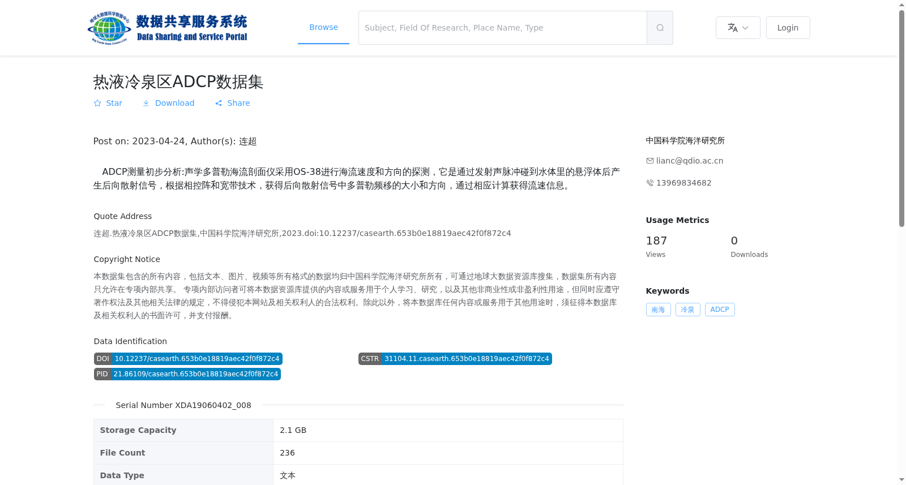Image resolution: width=906 pixels, height=485 pixels.
Task: Select the 南海 keyword tag
Action: tap(659, 310)
